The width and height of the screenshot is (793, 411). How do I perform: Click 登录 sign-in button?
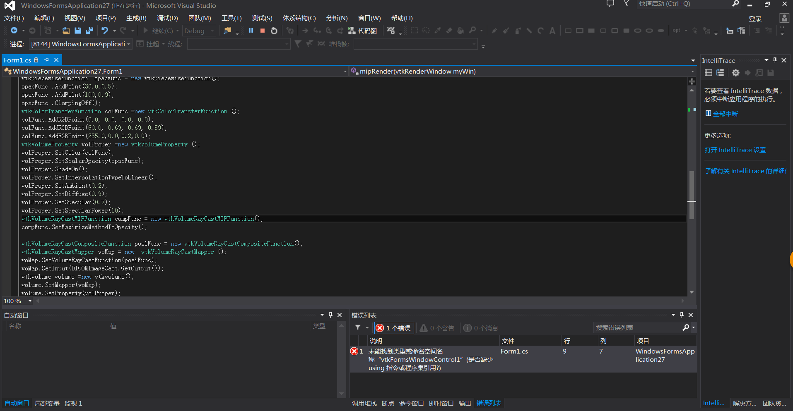coord(755,19)
